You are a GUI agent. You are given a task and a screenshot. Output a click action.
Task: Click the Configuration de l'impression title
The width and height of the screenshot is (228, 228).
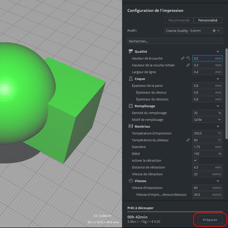pos(155,11)
